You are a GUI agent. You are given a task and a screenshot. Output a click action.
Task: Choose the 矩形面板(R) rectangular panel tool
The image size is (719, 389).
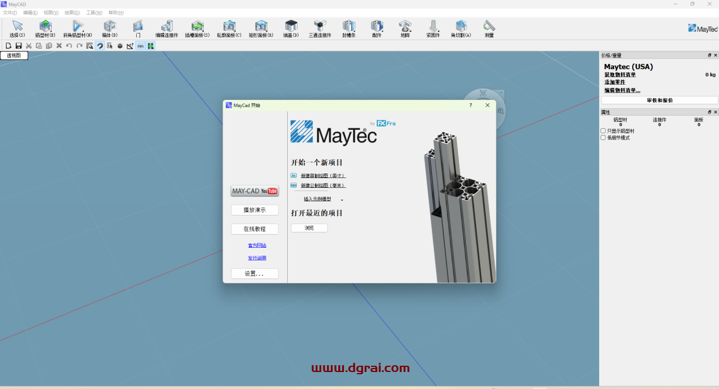(261, 28)
